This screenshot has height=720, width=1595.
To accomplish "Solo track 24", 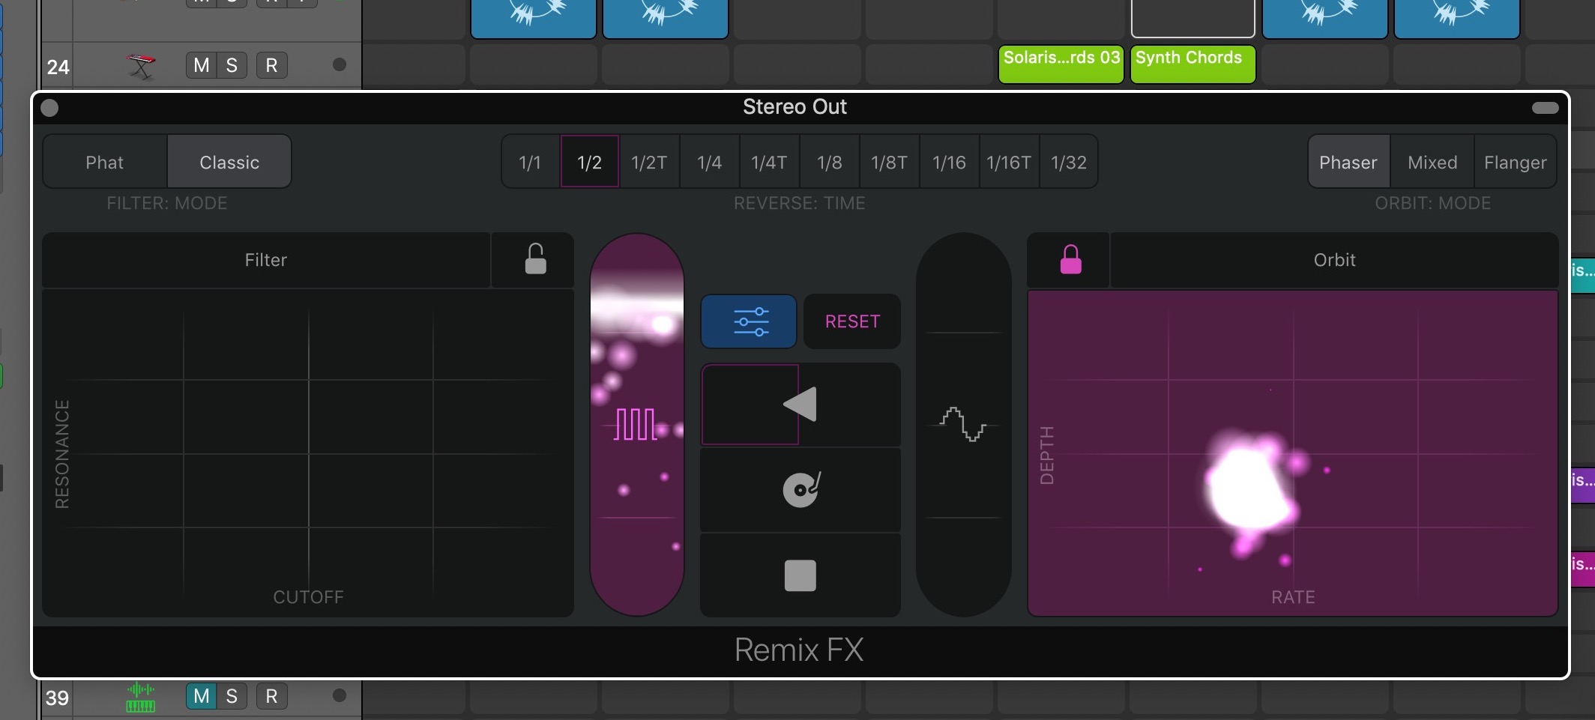I will tap(232, 65).
